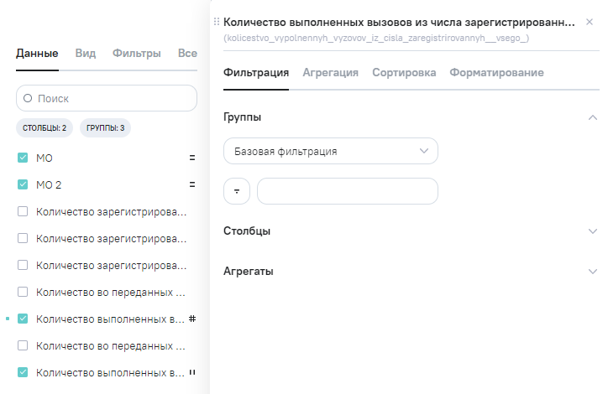The height and width of the screenshot is (394, 608).
Task: Select the МО 2 column label
Action: pyautogui.click(x=49, y=184)
